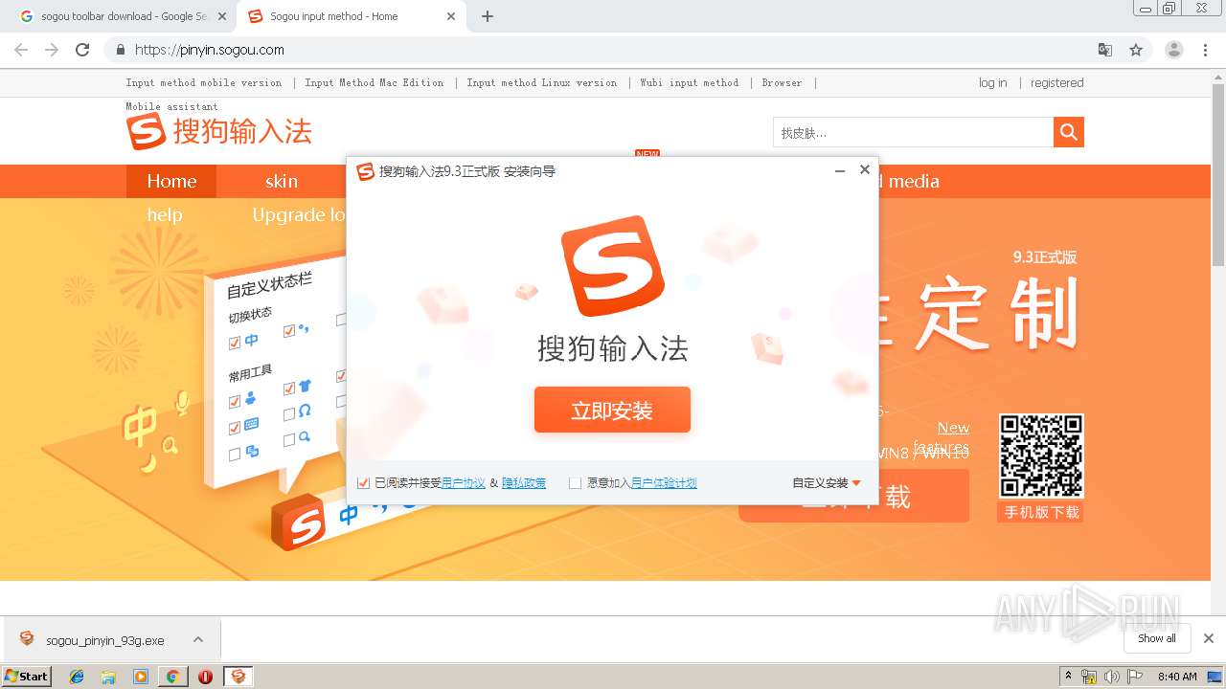Click the translate page icon
Image resolution: width=1226 pixels, height=689 pixels.
[x=1105, y=50]
